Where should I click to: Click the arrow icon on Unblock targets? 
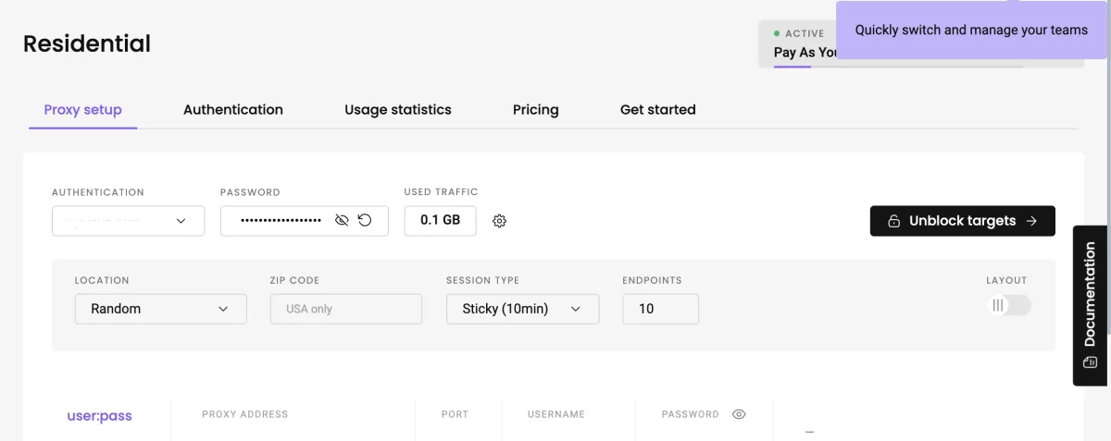coord(1031,221)
